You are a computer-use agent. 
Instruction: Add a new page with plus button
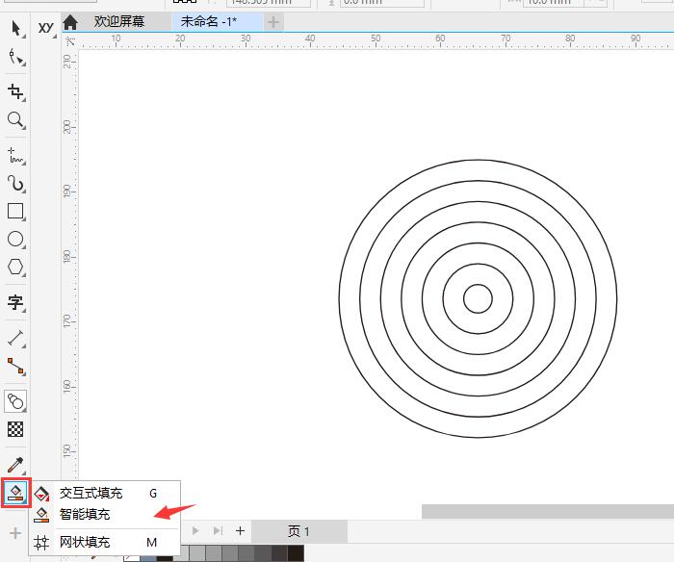[x=240, y=531]
